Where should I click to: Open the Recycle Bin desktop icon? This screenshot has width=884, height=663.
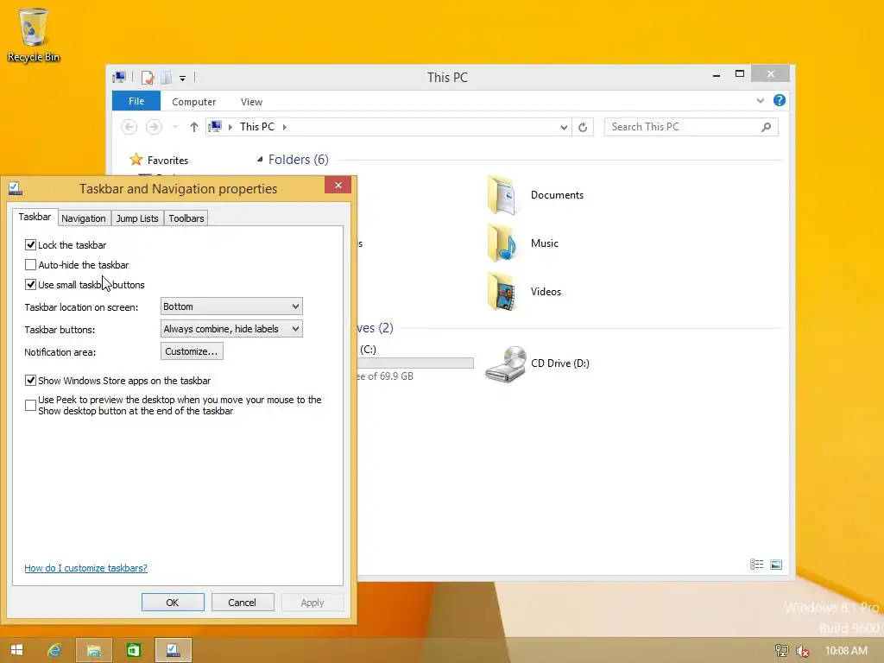tap(34, 35)
